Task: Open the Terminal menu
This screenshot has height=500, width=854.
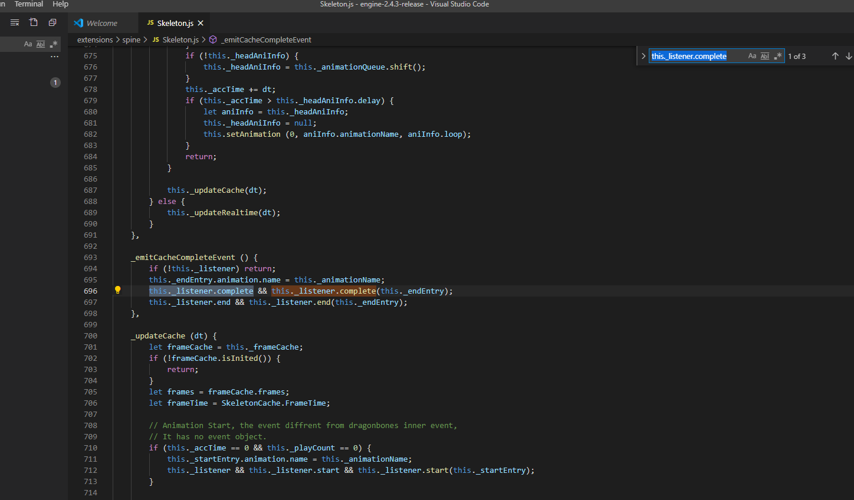Action: [x=28, y=4]
